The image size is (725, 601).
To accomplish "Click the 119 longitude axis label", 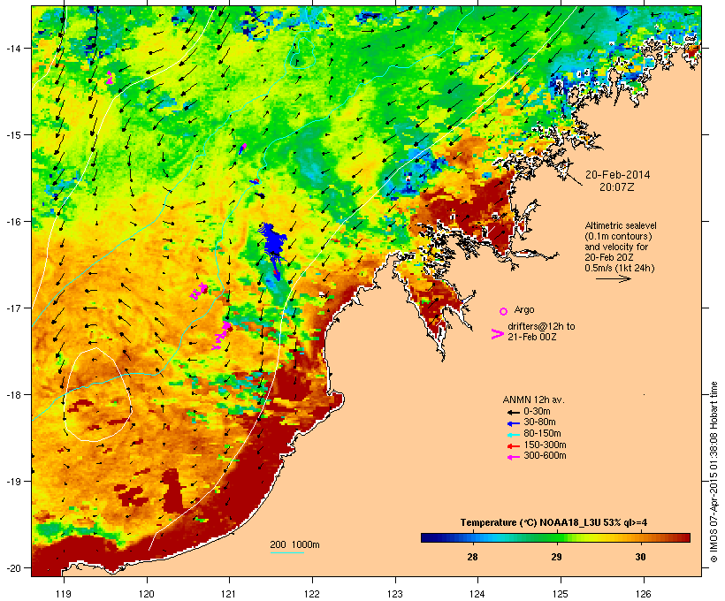I will (x=64, y=594).
